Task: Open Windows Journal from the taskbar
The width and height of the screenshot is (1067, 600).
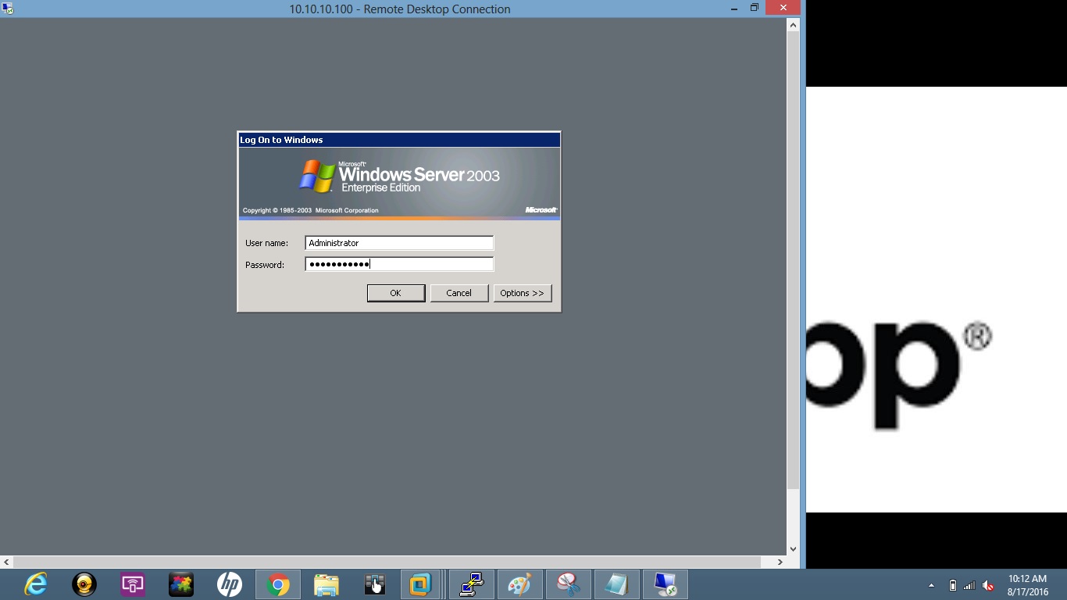Action: point(616,584)
